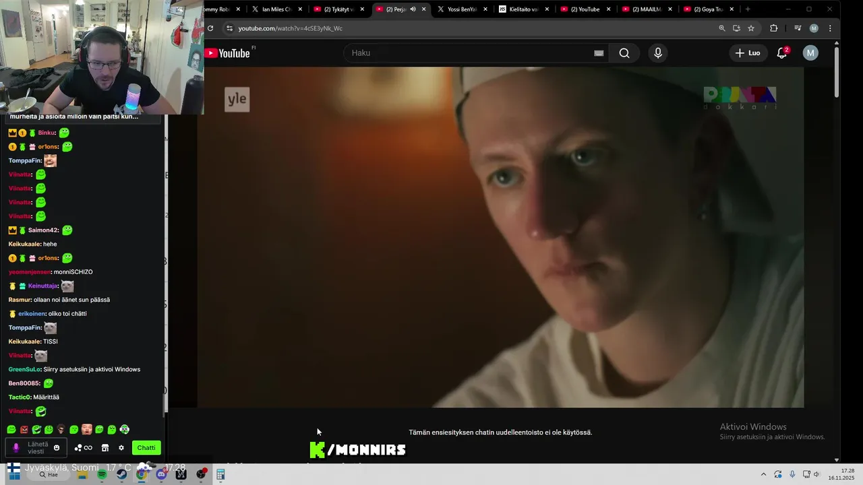Click chat message 'monniSCHIZO'
The height and width of the screenshot is (485, 863).
[x=73, y=272]
